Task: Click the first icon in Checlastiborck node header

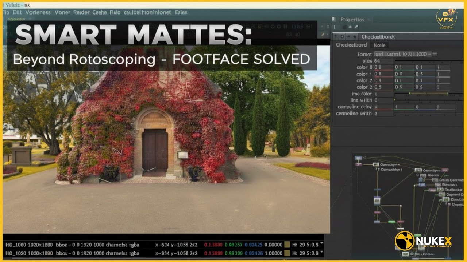Action: 336,37
